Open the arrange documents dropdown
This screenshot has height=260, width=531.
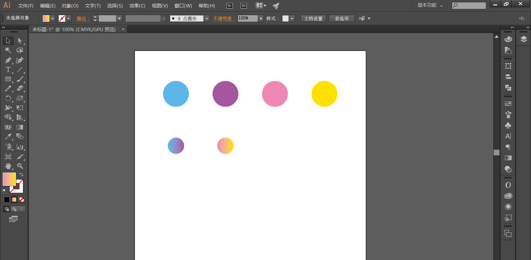click(261, 5)
